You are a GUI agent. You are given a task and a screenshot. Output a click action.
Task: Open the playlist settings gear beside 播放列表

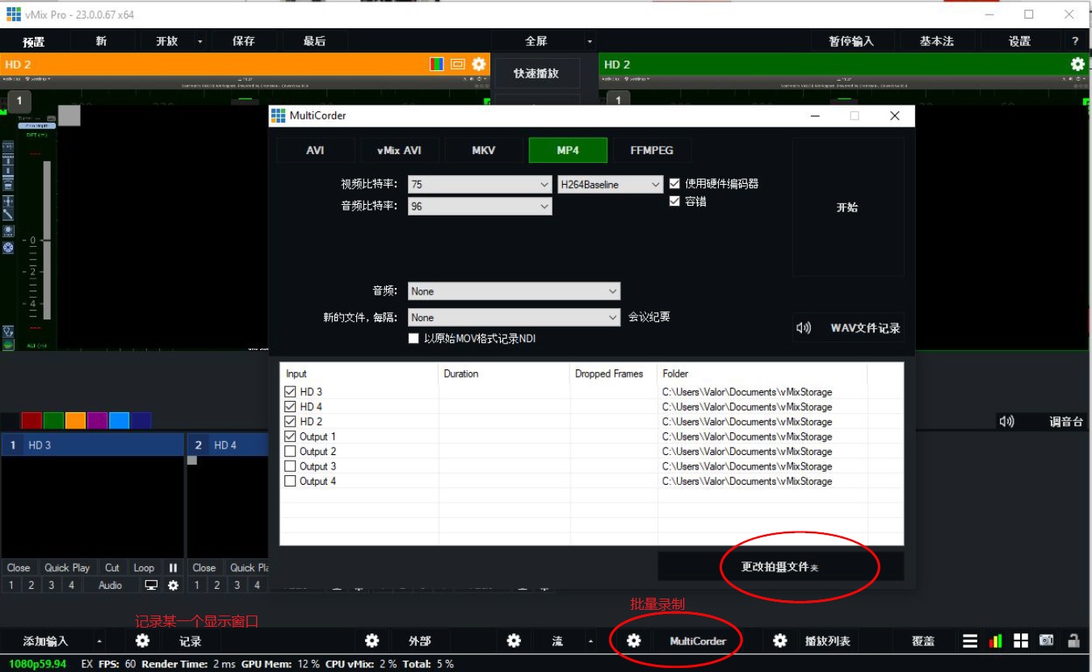tap(779, 641)
